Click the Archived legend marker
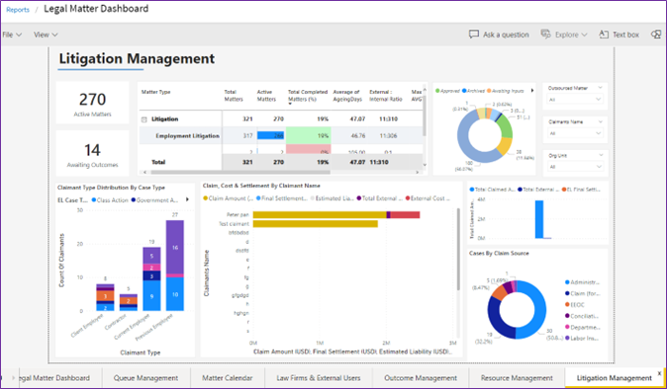The height and width of the screenshot is (389, 667). pos(464,91)
